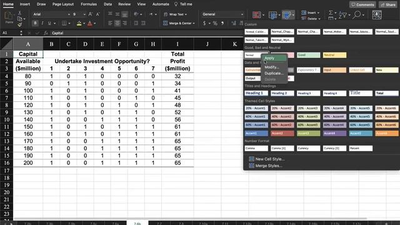Click the fx Insert Function icon

click(x=46, y=33)
